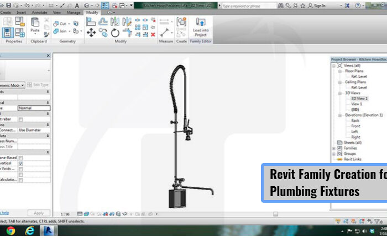Click the Family Types icon in Properties panel

click(x=20, y=33)
